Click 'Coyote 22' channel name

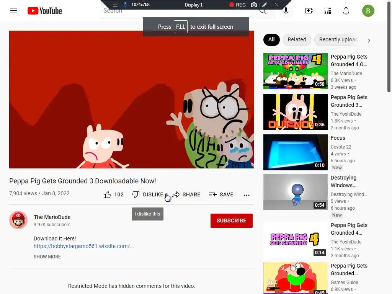341,147
